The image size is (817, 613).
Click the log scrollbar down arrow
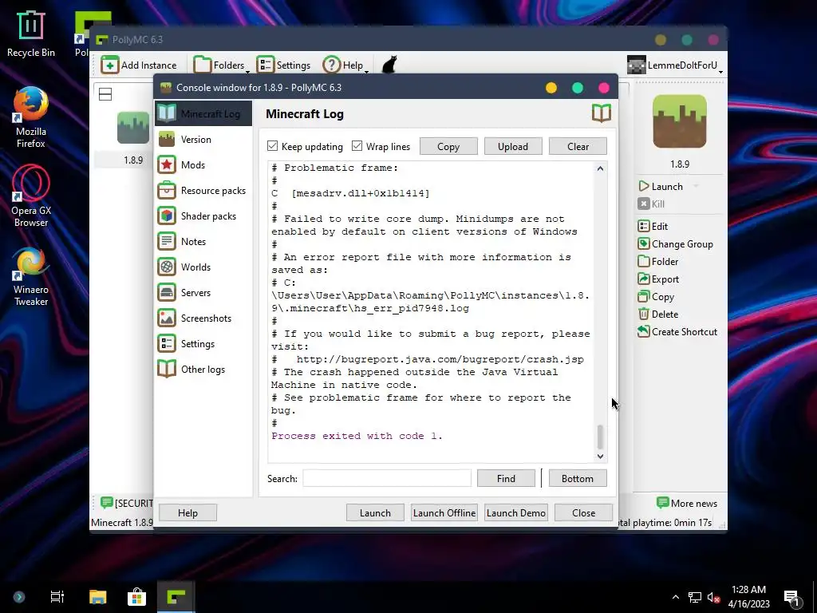click(x=600, y=456)
